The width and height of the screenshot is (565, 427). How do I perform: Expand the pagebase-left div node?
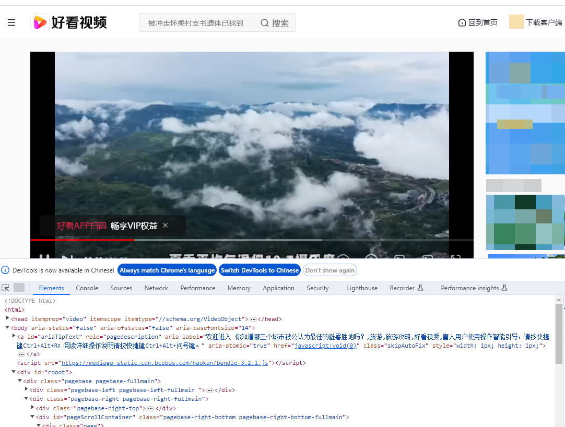[x=26, y=389]
